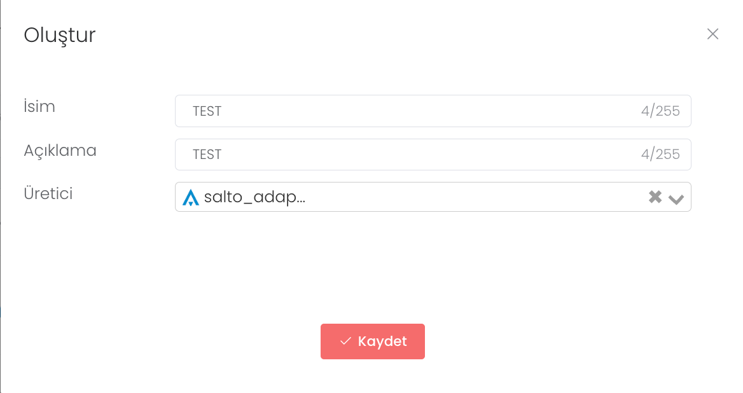
Task: Click the Kaydet save button
Action: 373,341
